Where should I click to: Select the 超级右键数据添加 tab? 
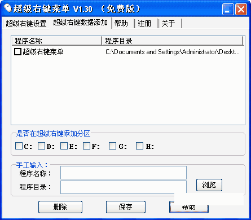(x=81, y=23)
